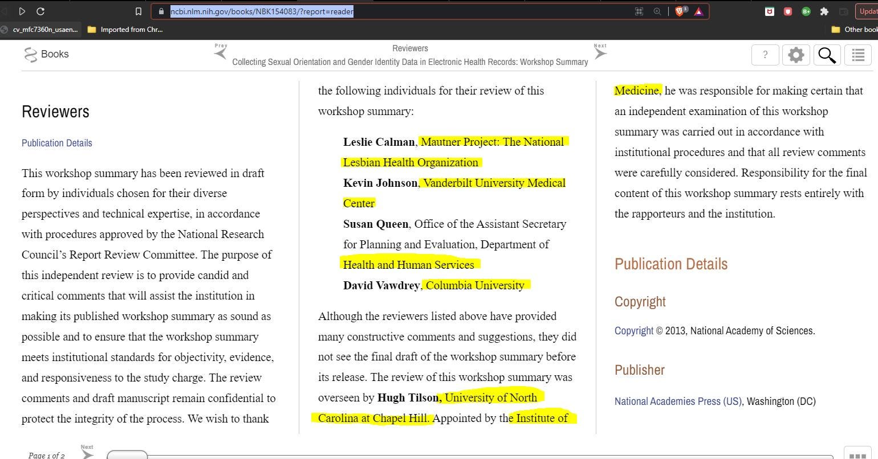Open the Other bookmarks folder
This screenshot has width=878, height=459.
855,30
